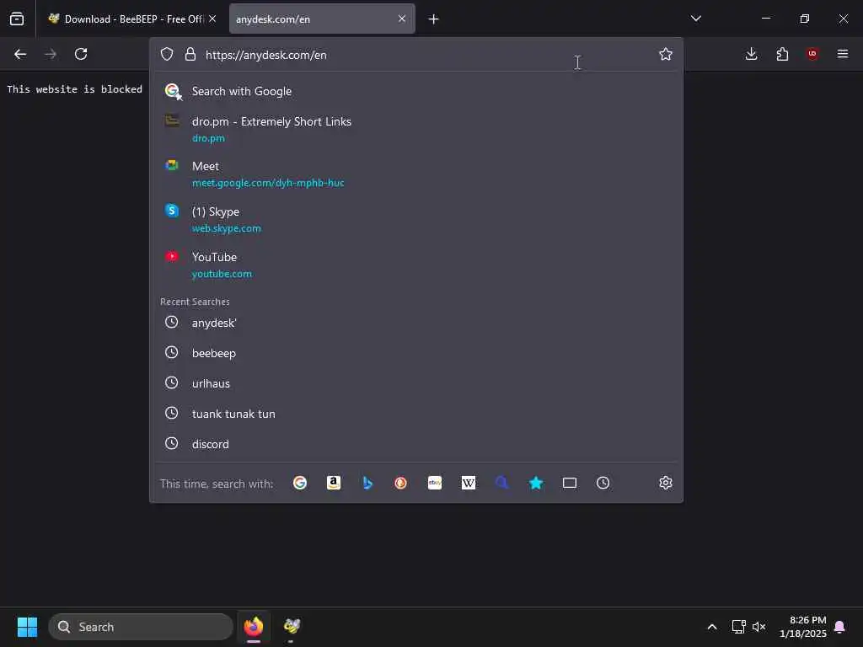Open the clock showing 8:26 PM

coord(803,627)
